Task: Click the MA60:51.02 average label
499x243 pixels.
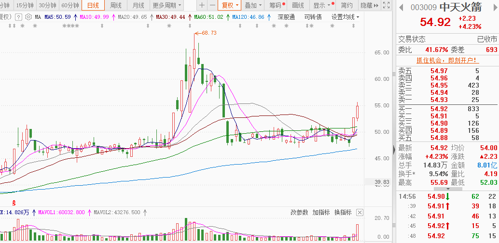Action: 209,17
